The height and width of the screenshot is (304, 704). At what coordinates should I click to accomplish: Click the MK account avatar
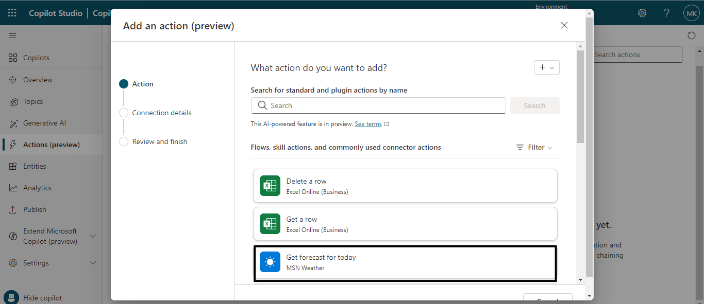(691, 13)
